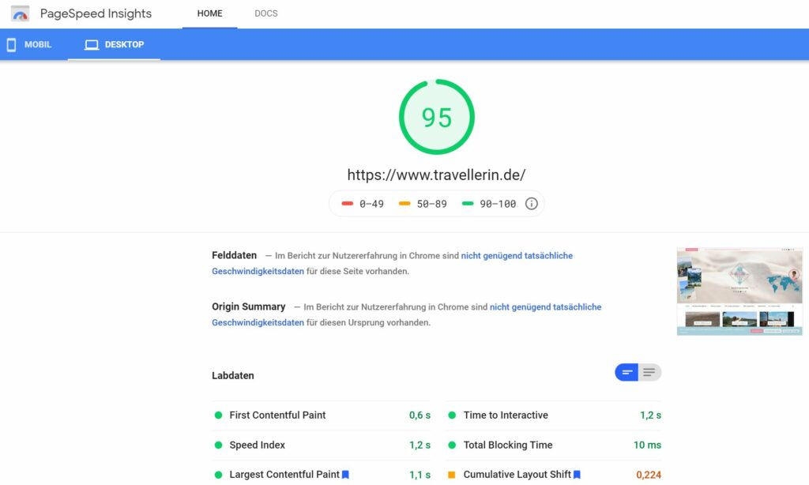Click the orange 50–89 legend item
The height and width of the screenshot is (485, 809).
tap(423, 204)
